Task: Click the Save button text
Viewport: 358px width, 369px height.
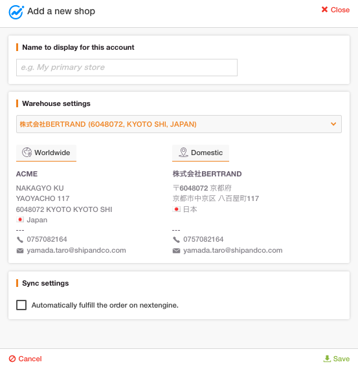Action: tap(341, 359)
